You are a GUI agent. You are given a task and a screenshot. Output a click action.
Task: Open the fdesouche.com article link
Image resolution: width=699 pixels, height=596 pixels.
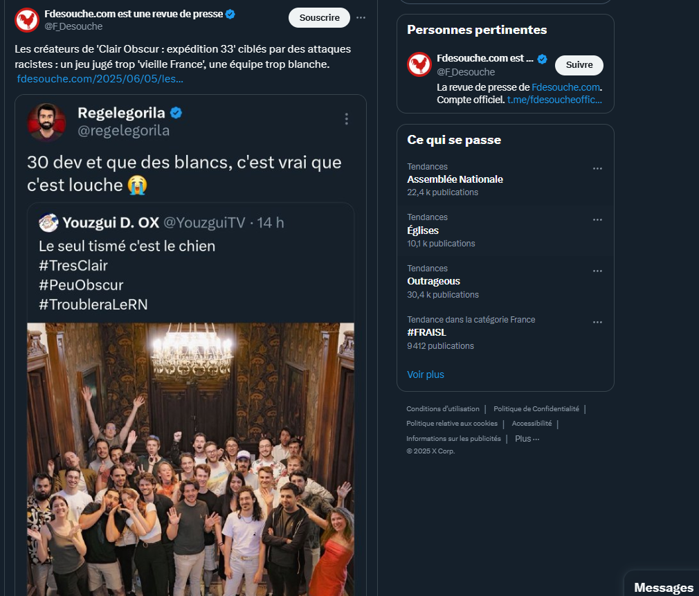click(100, 79)
